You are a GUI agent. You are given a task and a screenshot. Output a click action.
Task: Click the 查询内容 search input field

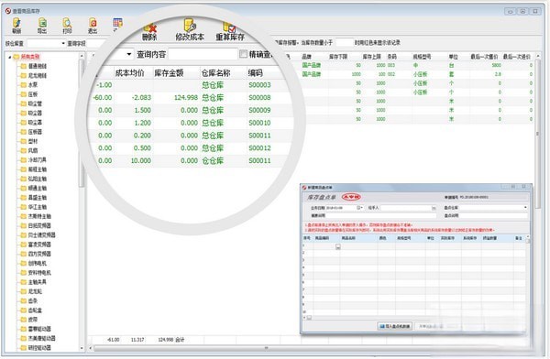(x=203, y=54)
